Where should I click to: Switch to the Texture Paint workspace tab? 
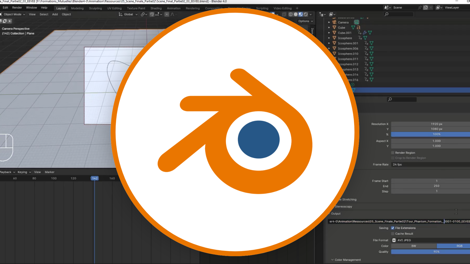click(x=136, y=8)
